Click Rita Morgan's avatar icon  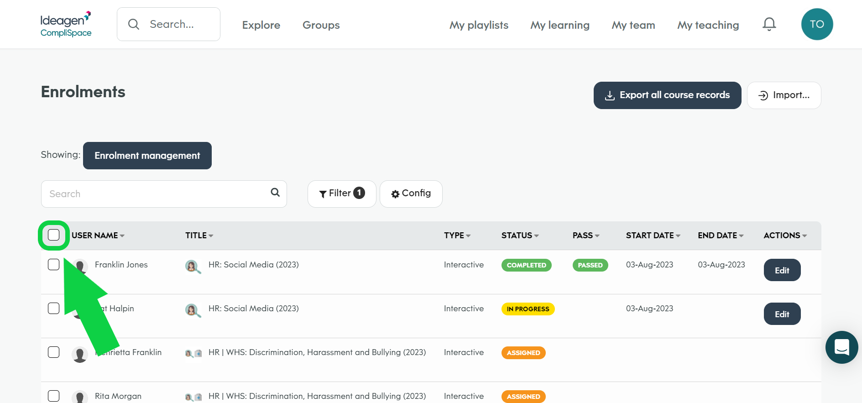point(80,397)
